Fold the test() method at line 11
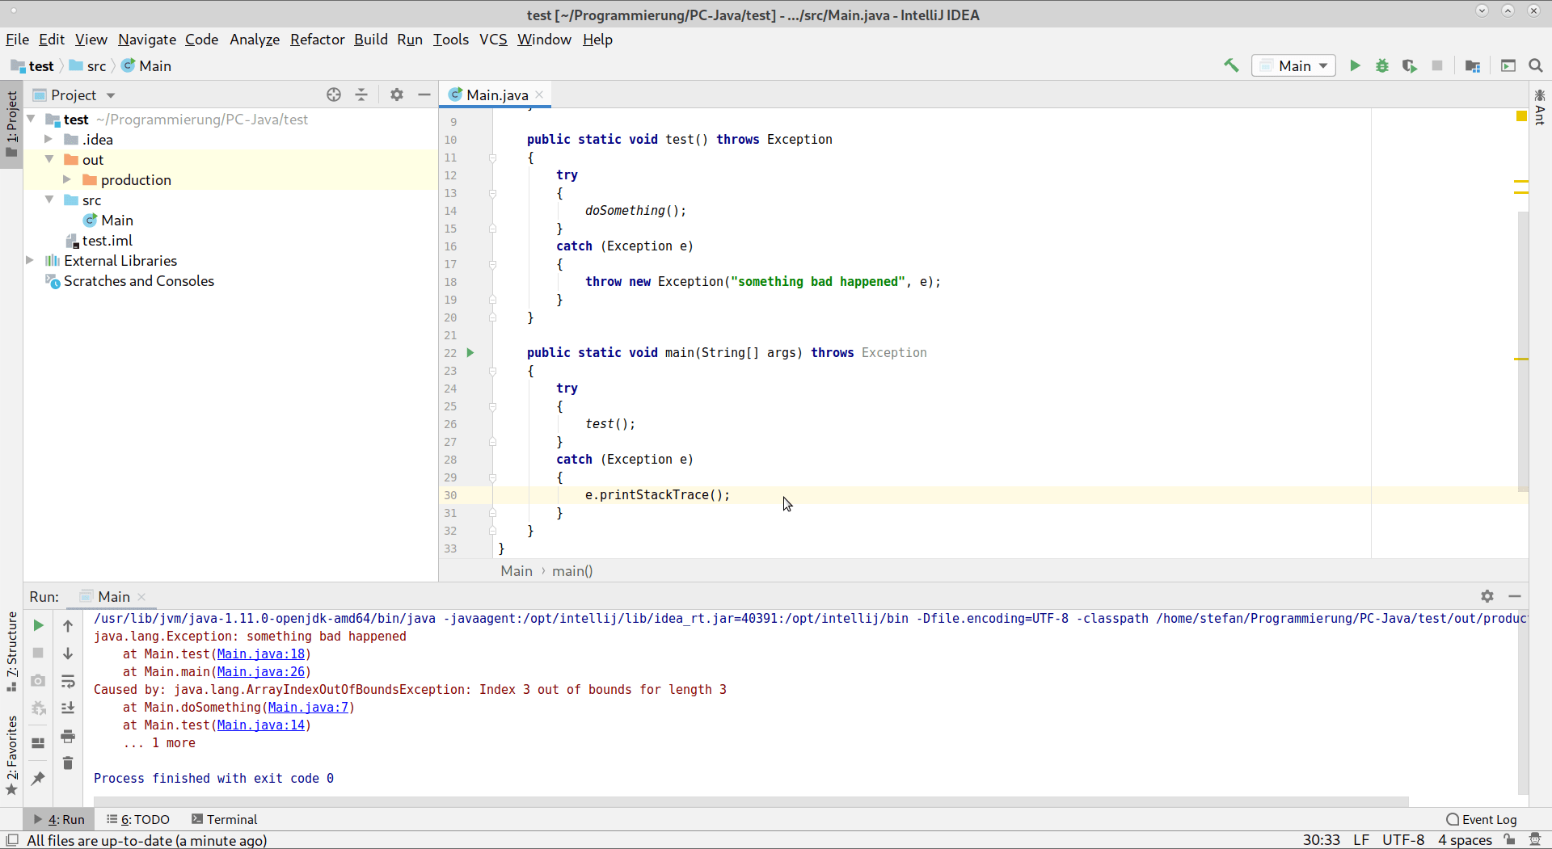Screen dimensions: 1552x849 click(492, 158)
